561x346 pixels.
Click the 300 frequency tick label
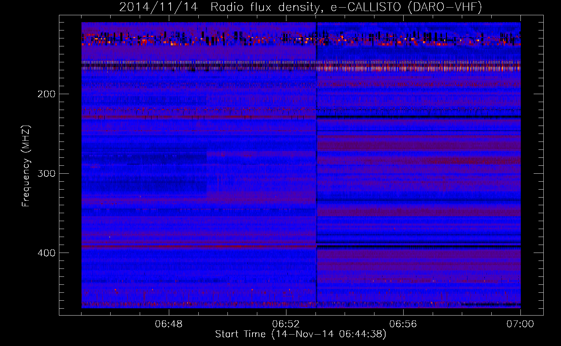coord(46,173)
